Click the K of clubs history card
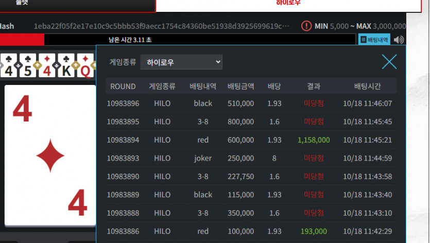This screenshot has width=430, height=243. click(x=66, y=65)
